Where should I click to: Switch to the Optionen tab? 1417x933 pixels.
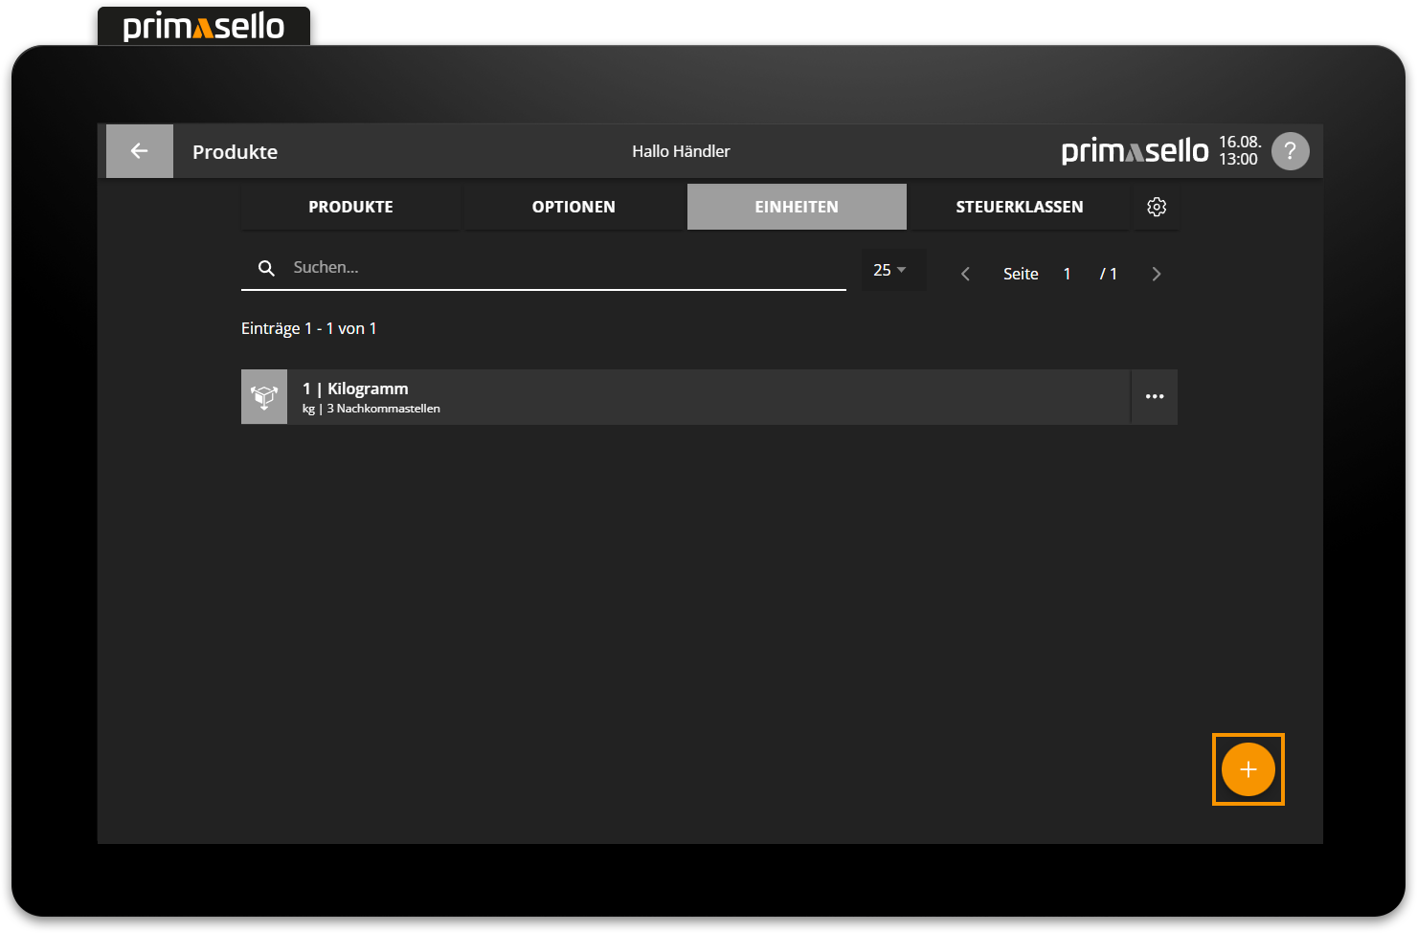pyautogui.click(x=574, y=207)
